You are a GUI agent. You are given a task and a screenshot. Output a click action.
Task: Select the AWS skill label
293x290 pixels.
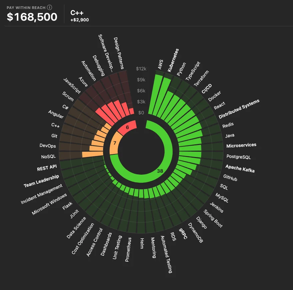(160, 64)
